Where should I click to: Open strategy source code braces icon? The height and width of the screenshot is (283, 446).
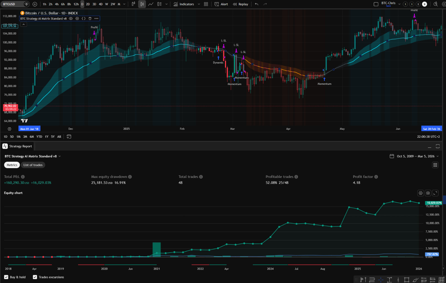(x=84, y=19)
